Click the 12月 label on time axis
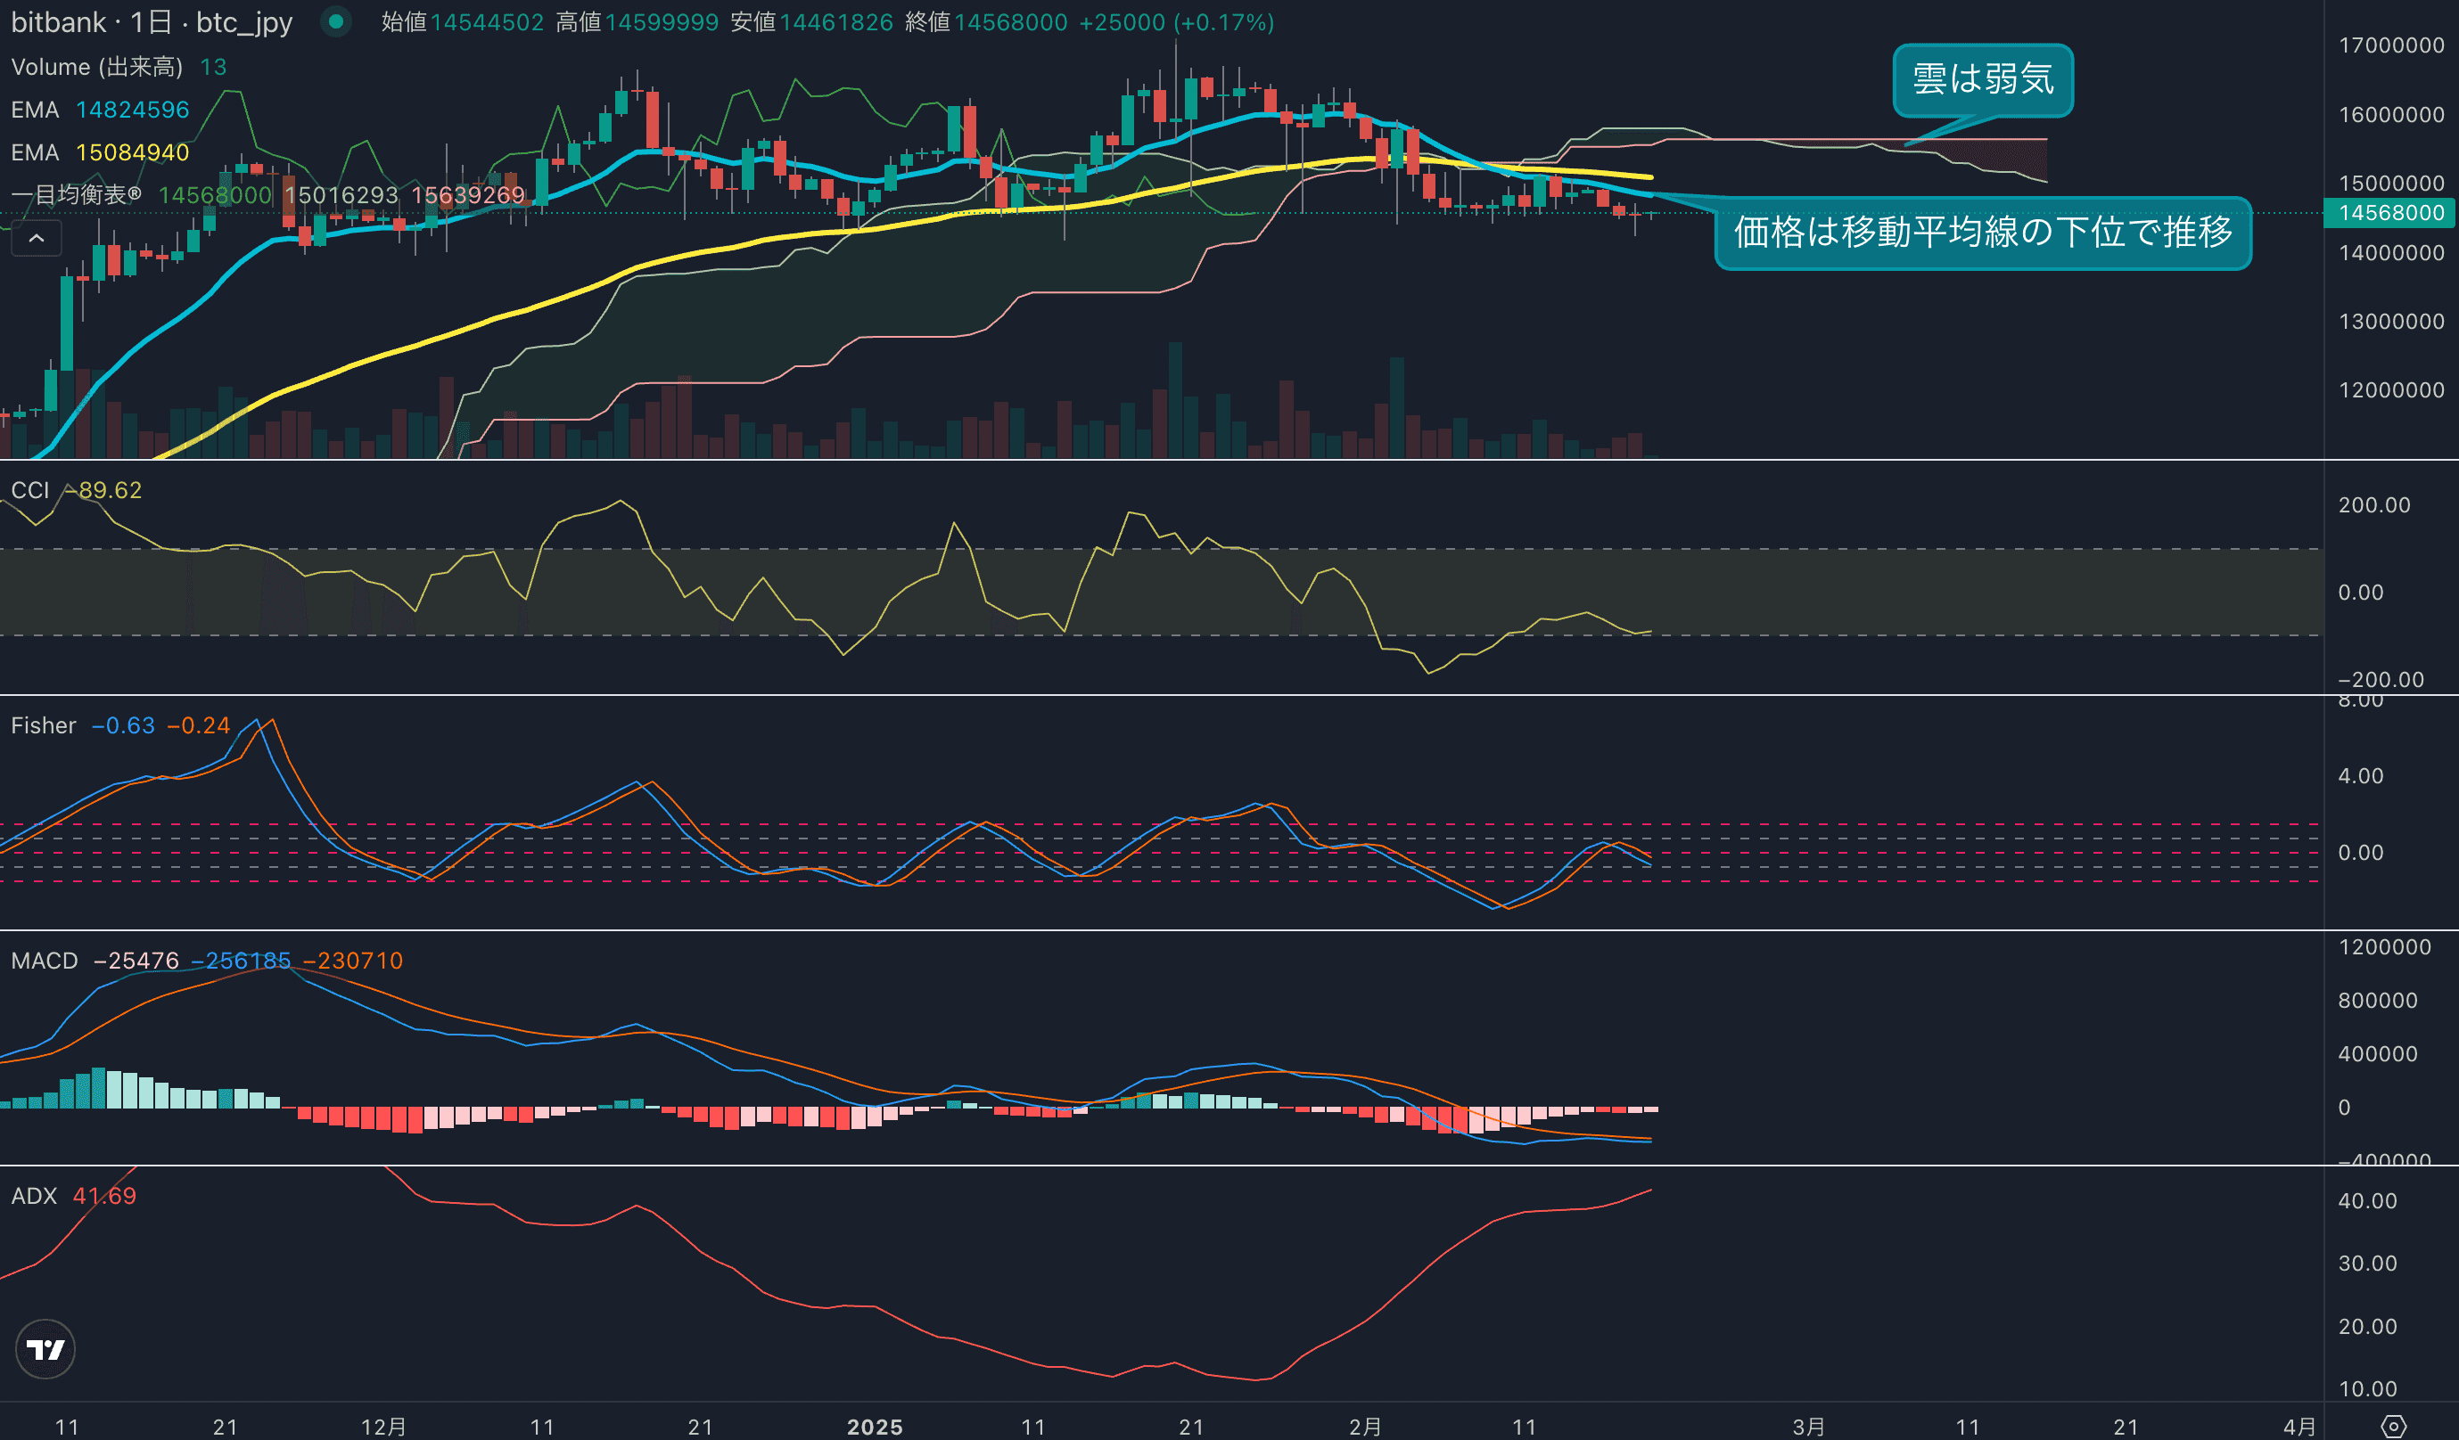2459x1440 pixels. [383, 1427]
